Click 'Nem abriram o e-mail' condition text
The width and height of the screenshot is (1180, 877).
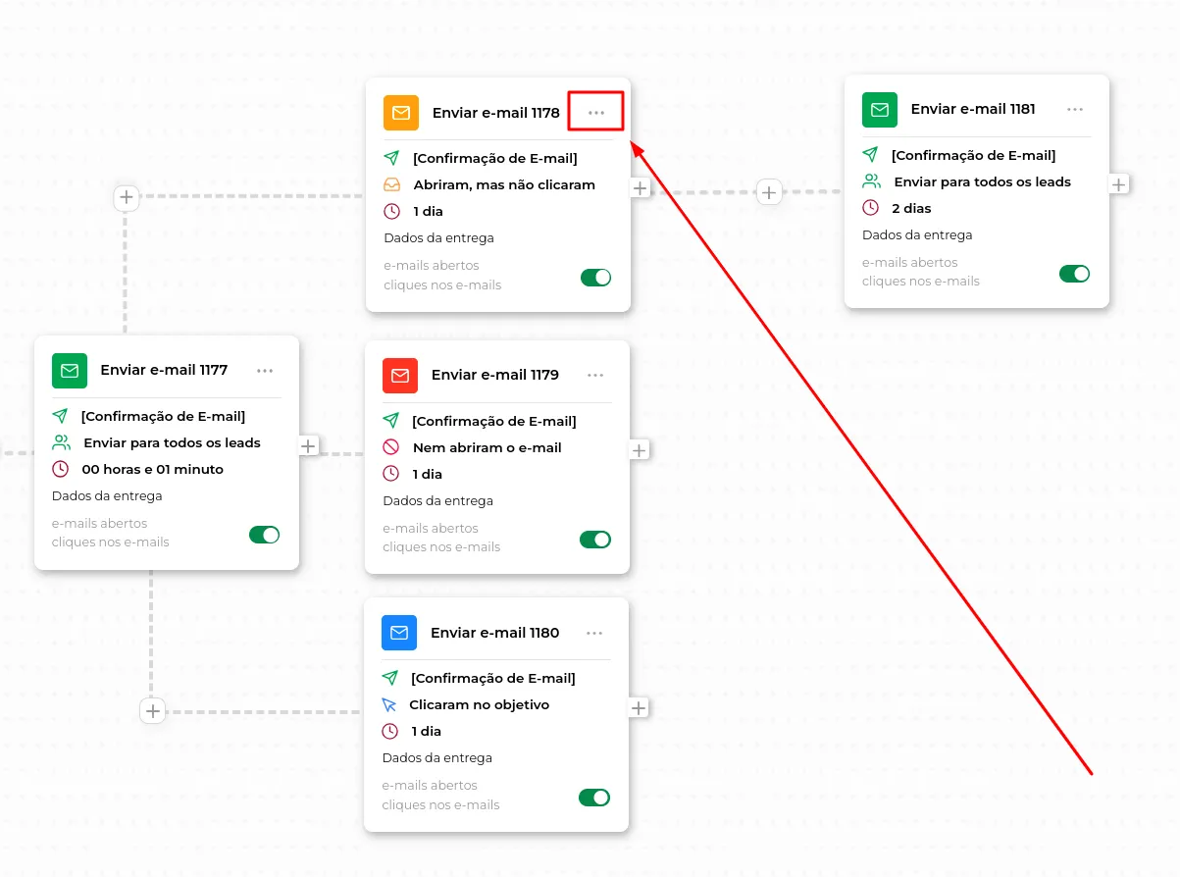tap(487, 447)
